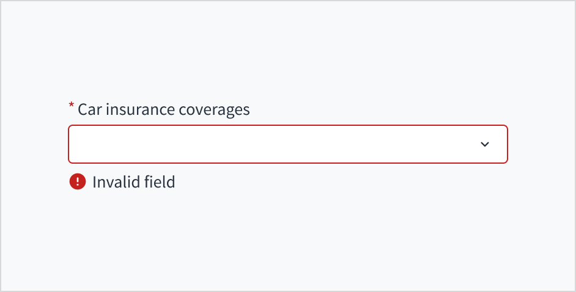Click the empty gray background above the label

pos(287,49)
